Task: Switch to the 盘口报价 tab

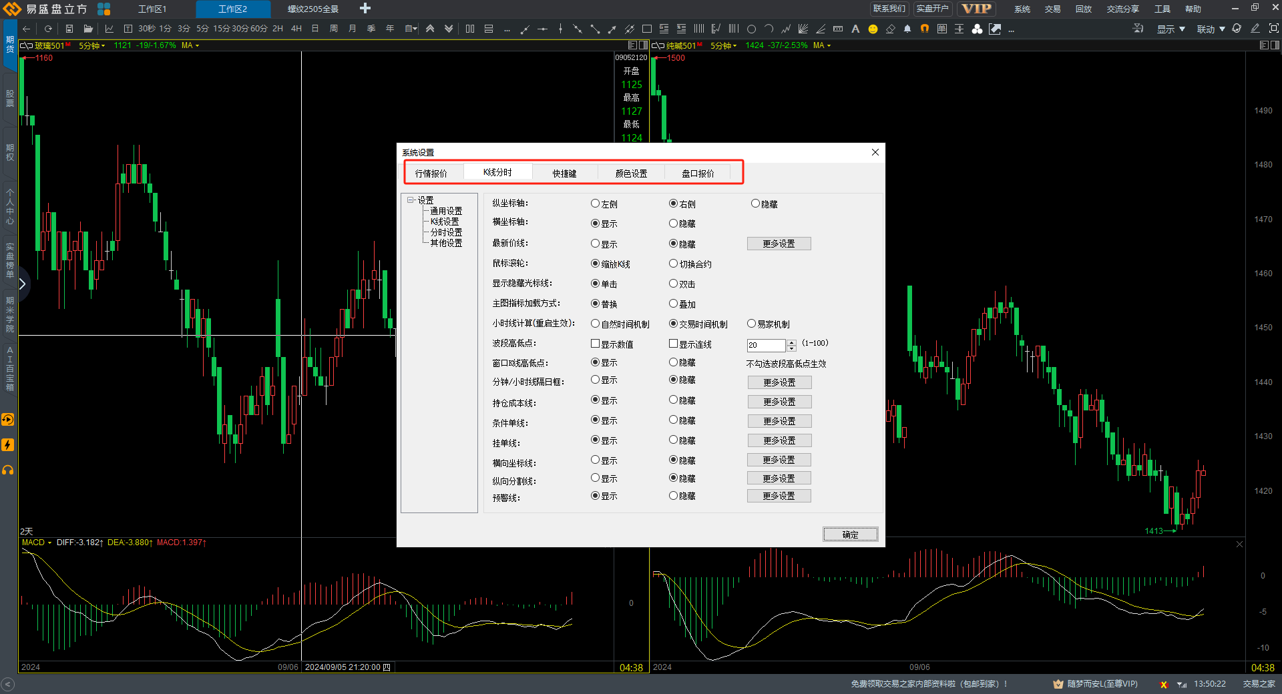Action: [698, 173]
